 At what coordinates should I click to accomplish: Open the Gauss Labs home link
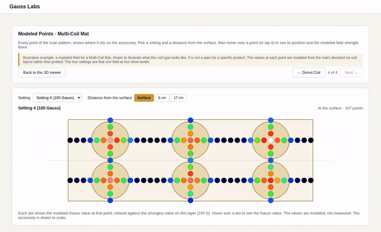coord(25,7)
